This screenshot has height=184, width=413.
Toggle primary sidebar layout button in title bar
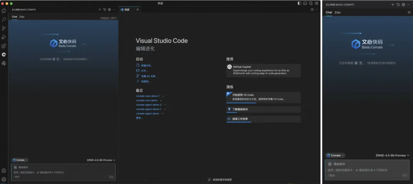point(299,3)
